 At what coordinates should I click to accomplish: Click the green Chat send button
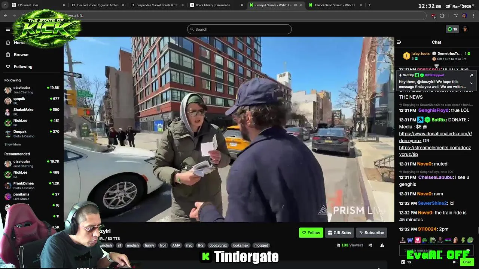pyautogui.click(x=467, y=262)
